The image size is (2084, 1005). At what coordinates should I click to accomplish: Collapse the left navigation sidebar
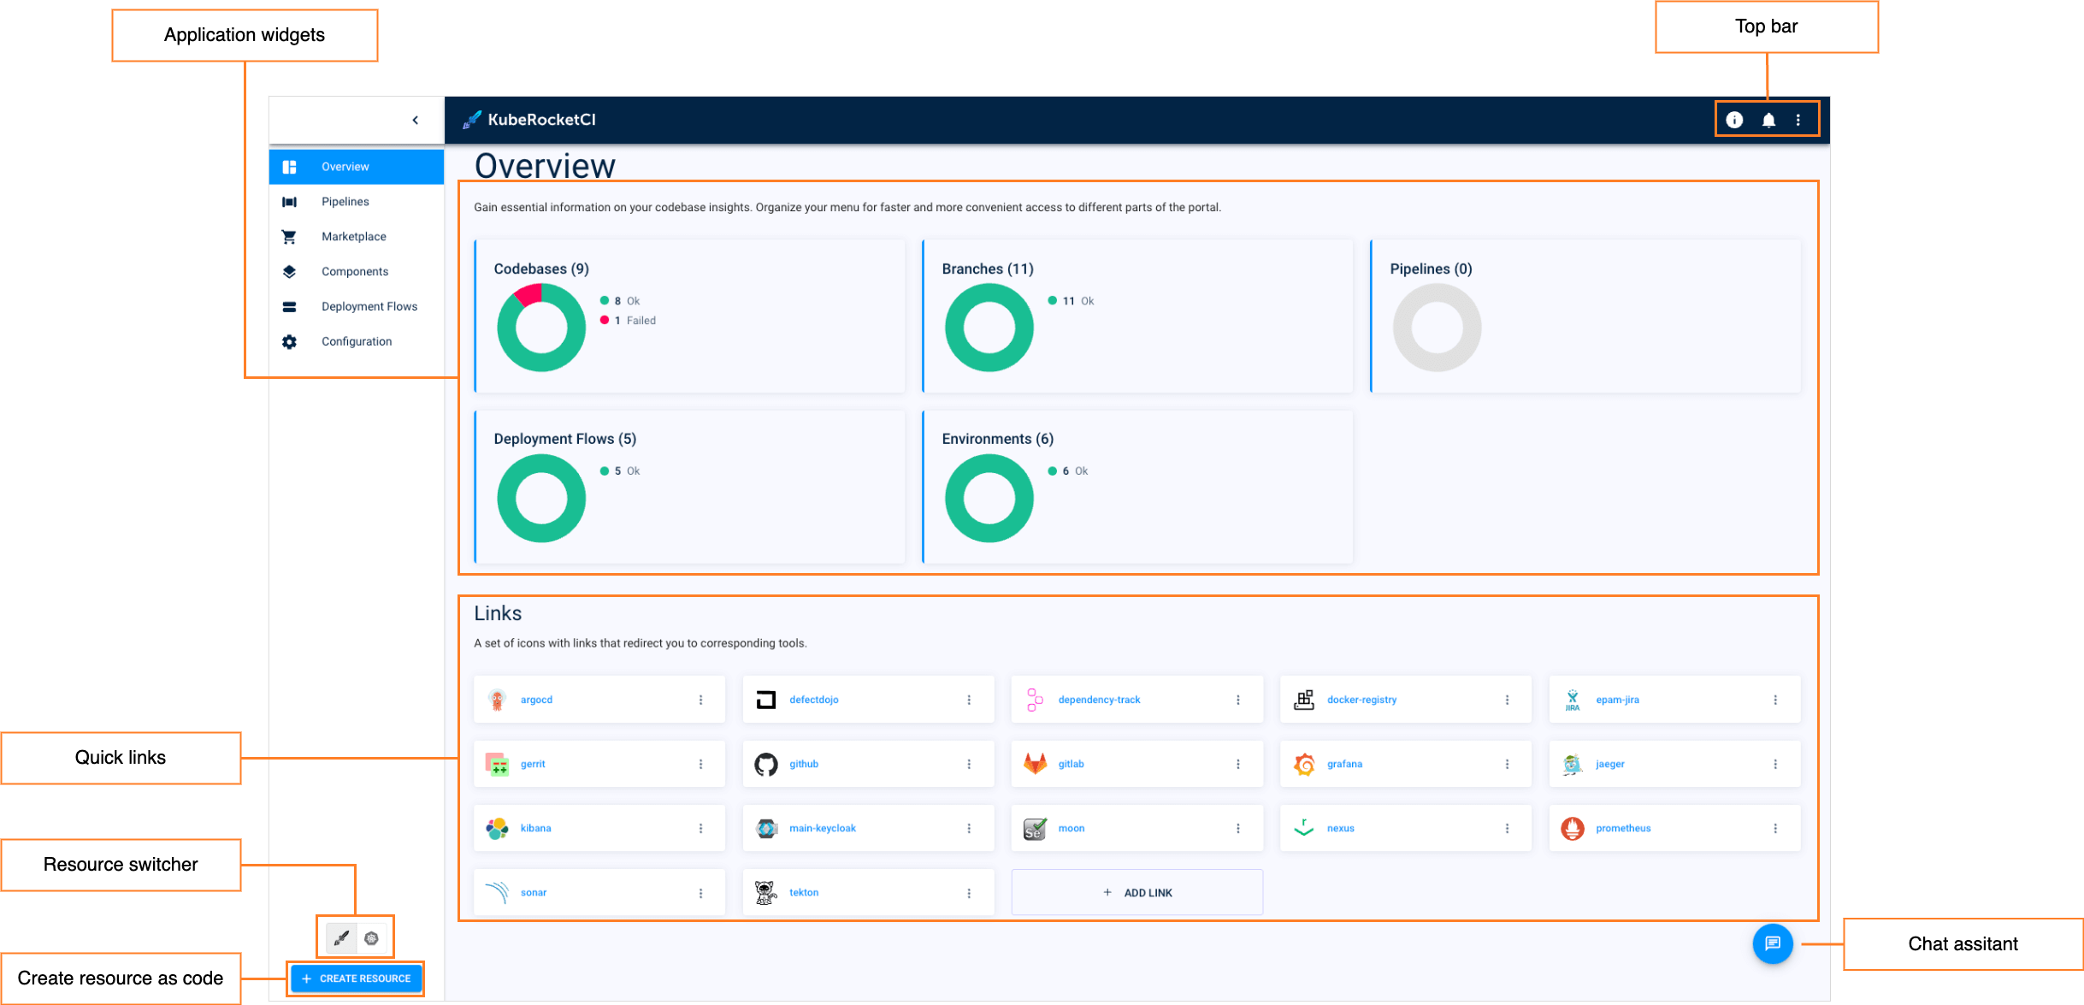tap(416, 120)
